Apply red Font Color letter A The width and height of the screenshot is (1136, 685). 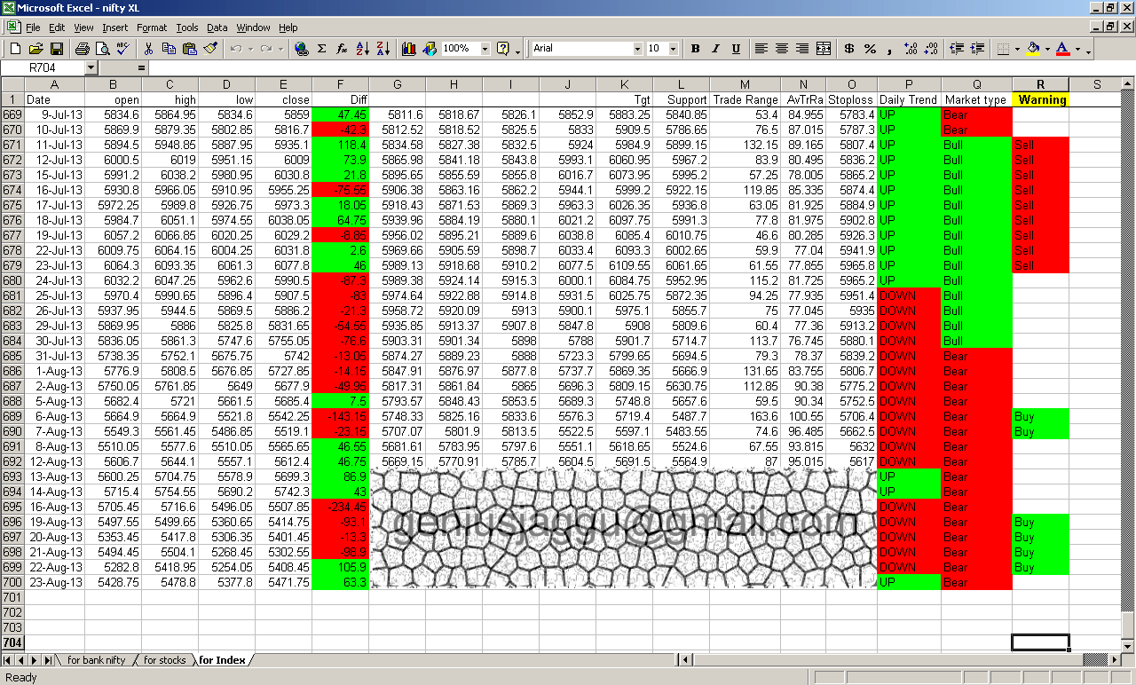point(1063,49)
